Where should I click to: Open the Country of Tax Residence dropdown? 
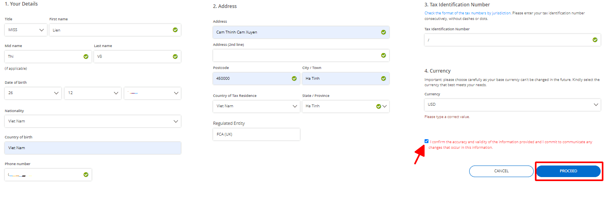pos(257,106)
